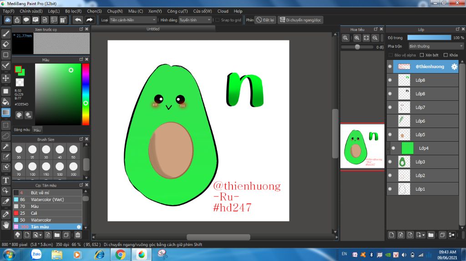Select the Magic Wand tool
Image resolution: width=466 pixels, height=261 pixels.
[5, 146]
